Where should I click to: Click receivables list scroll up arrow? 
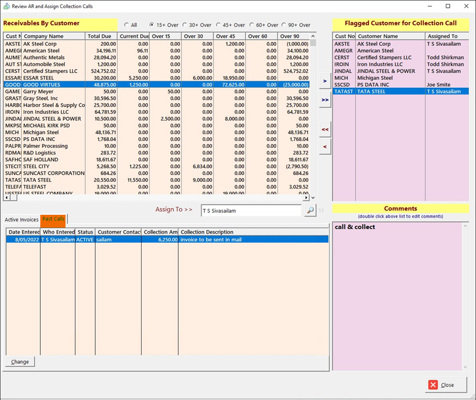[x=313, y=36]
